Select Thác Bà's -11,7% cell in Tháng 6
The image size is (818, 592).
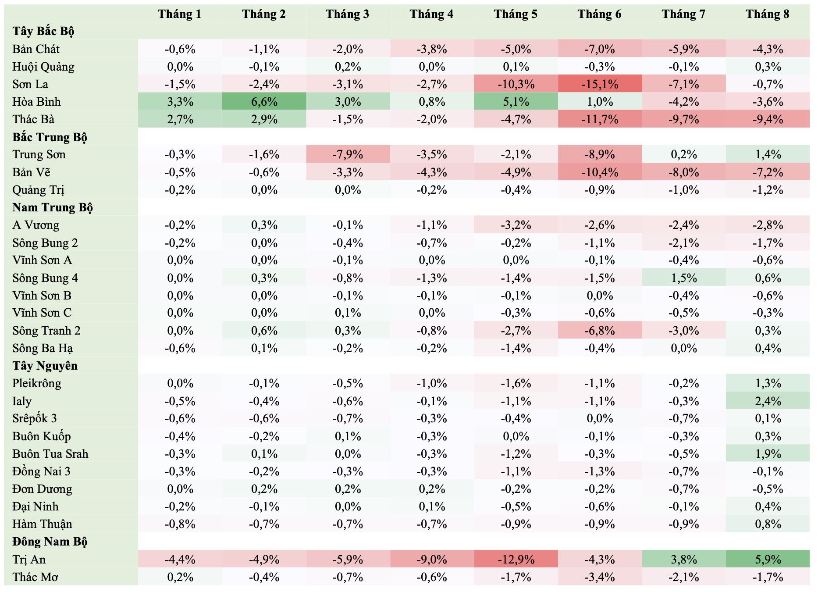[x=599, y=119]
